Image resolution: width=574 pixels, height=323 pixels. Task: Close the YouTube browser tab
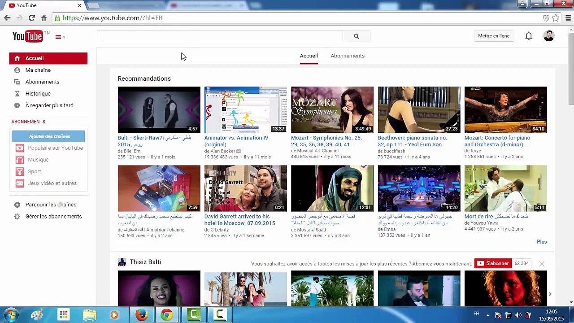click(x=79, y=5)
